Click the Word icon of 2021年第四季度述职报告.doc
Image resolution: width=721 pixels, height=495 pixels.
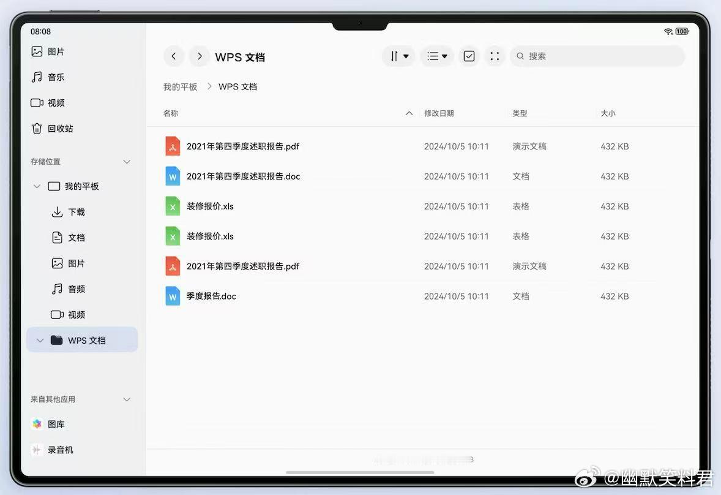(x=173, y=176)
